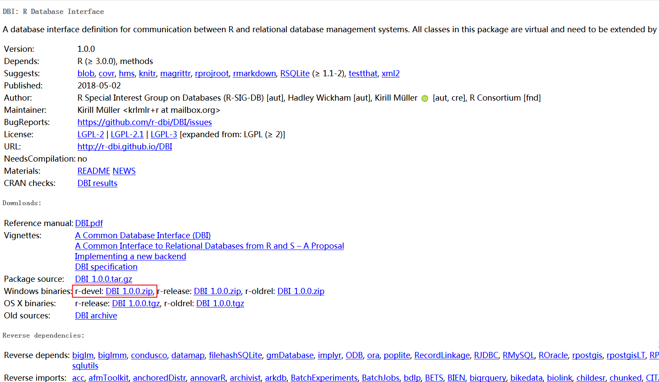Download r-oldrel Windows binary DBI_1.0.0.zip
Image resolution: width=659 pixels, height=382 pixels.
pos(301,291)
